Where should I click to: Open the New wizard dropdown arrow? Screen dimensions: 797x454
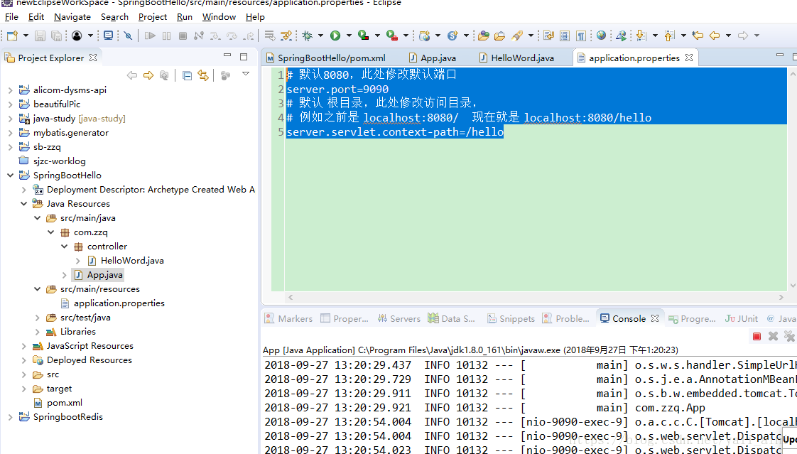26,36
